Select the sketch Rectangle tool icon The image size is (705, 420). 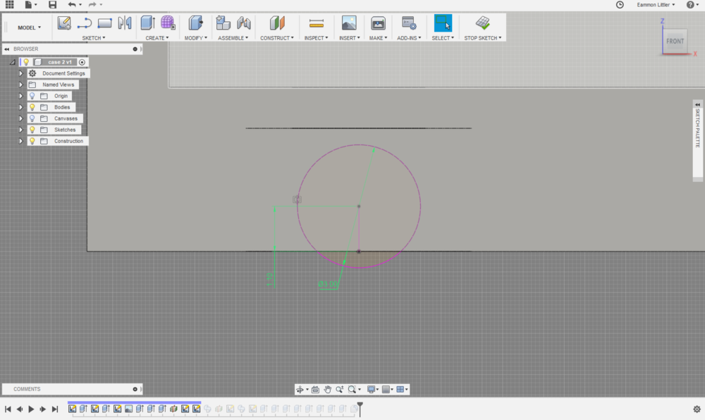[104, 23]
